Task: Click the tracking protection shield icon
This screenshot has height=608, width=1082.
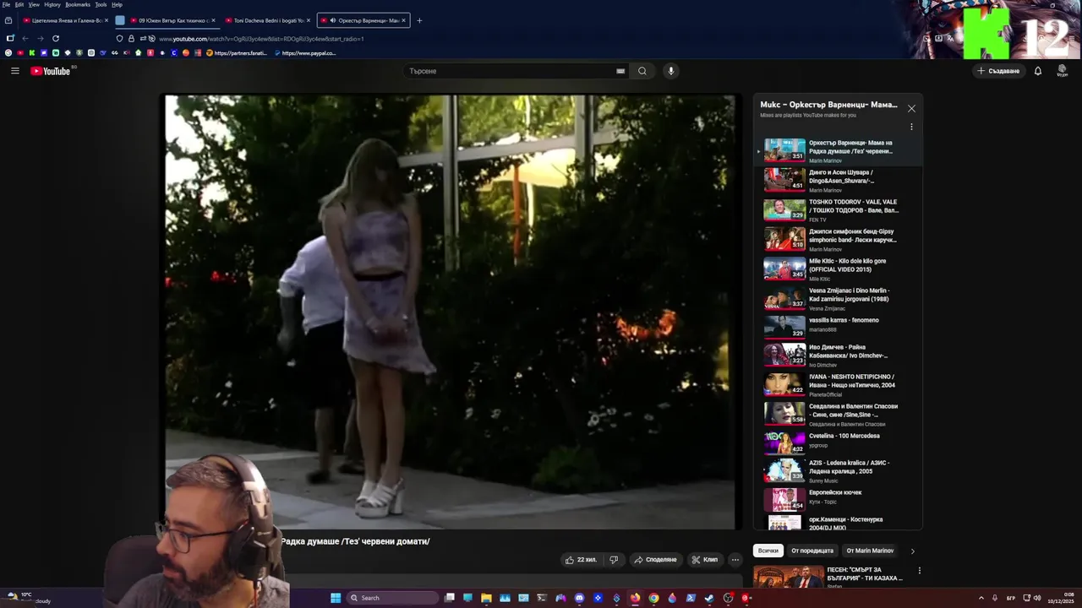Action: (119, 38)
